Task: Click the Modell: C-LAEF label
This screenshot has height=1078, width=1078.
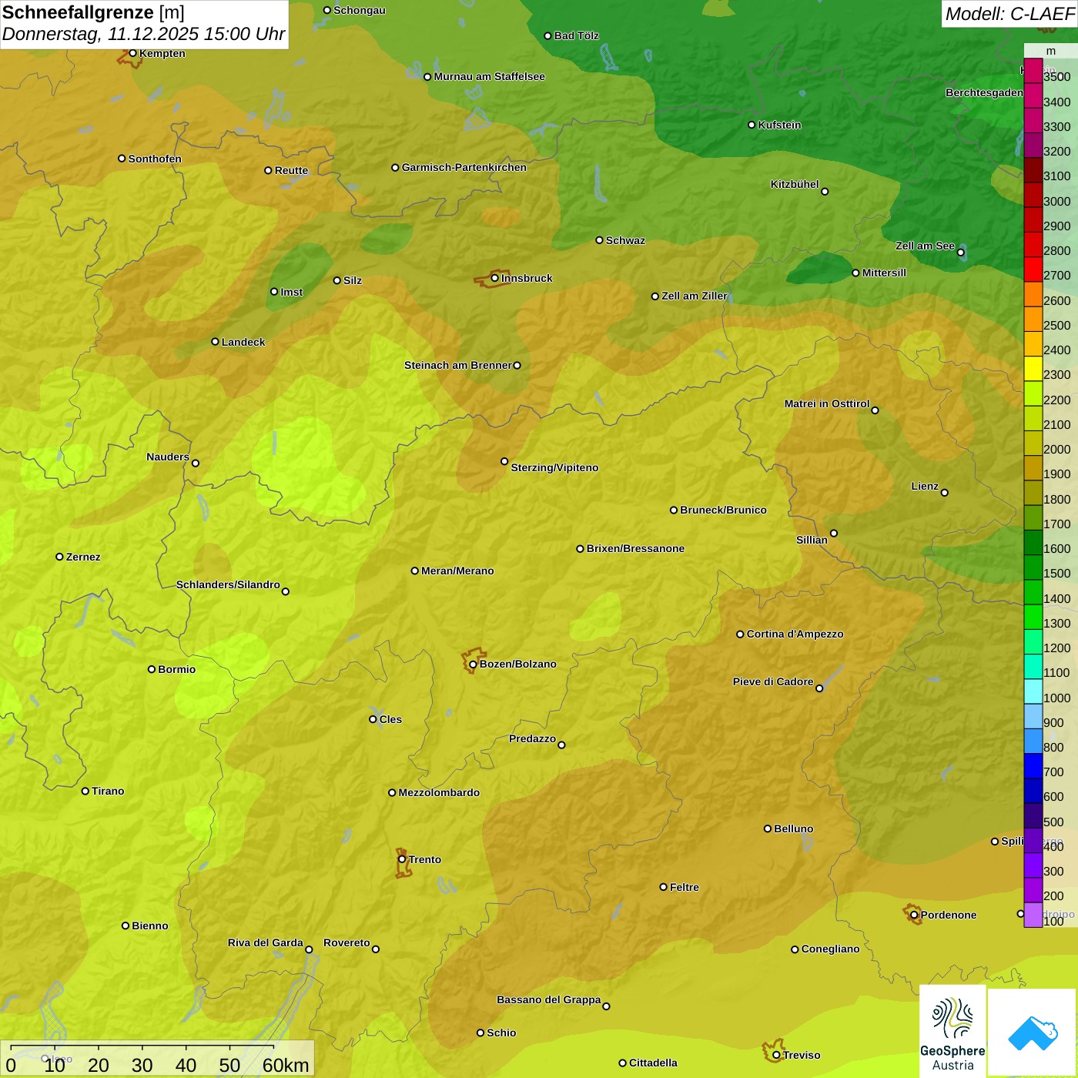Action: point(1009,14)
